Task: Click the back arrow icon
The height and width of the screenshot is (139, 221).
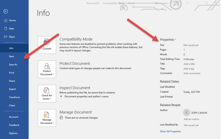Action: pos(6,11)
